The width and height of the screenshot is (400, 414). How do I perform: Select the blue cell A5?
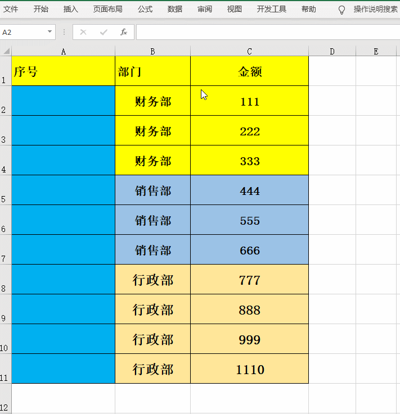pos(64,190)
